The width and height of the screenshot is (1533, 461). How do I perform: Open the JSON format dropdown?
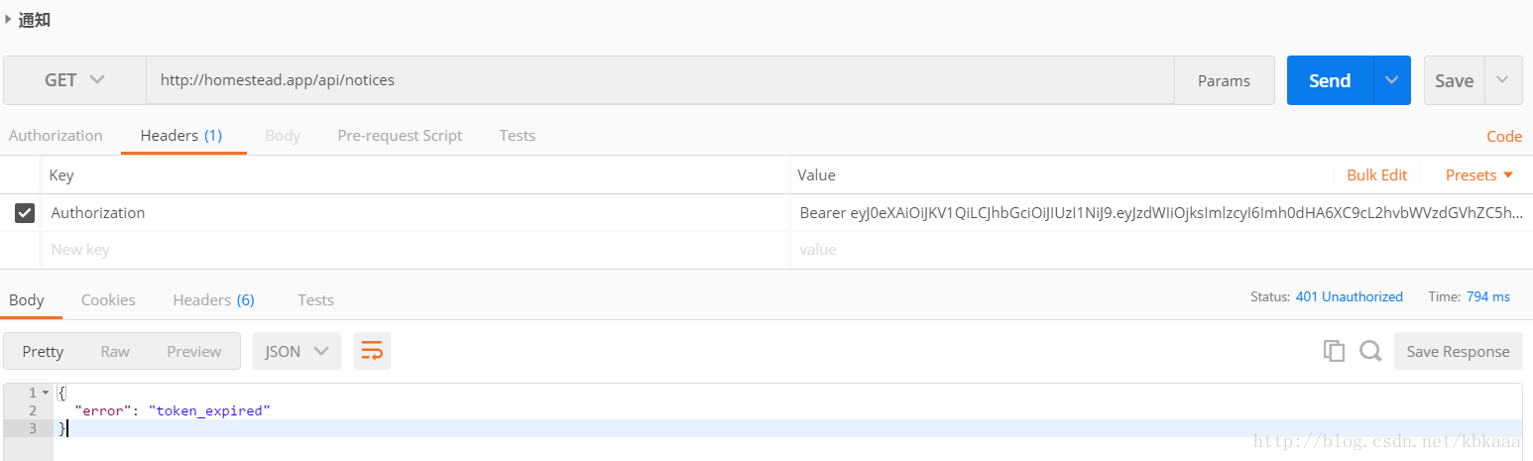pos(297,351)
